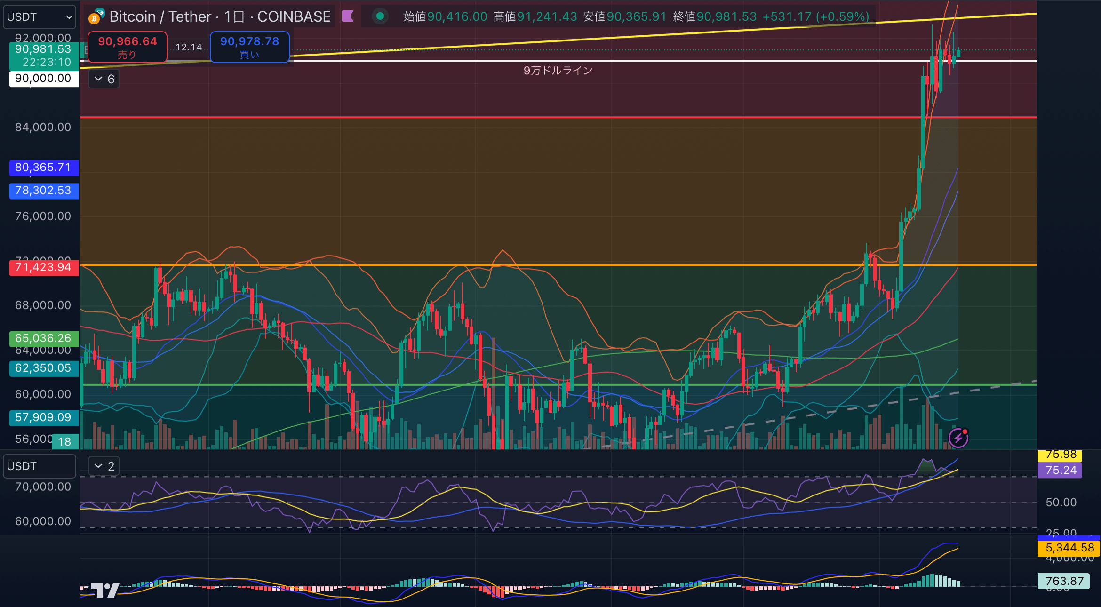Click the purple lightning bolt icon
This screenshot has width=1101, height=607.
(958, 438)
